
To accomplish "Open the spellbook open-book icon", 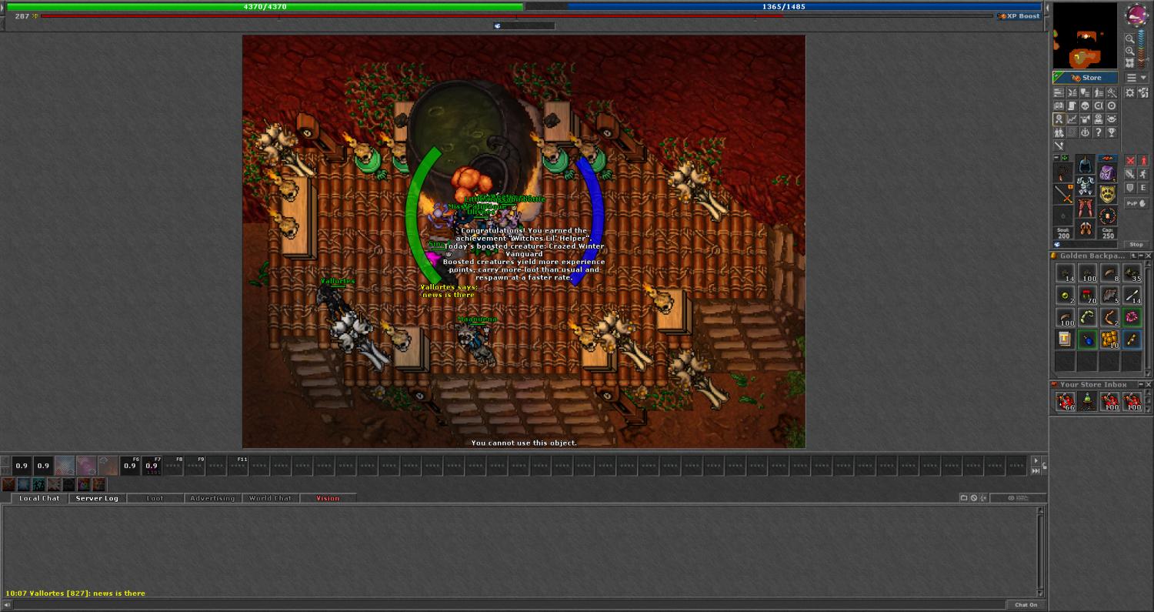I will 1059,105.
